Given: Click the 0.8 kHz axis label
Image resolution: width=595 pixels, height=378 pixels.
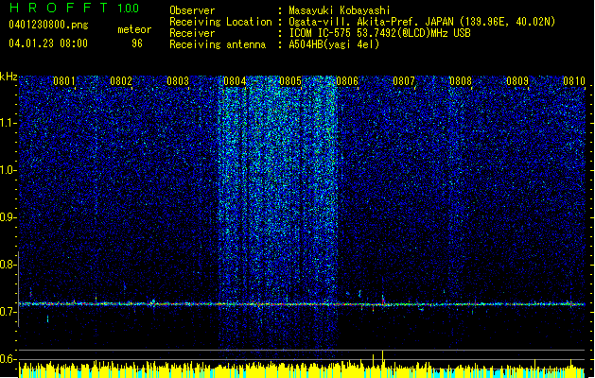Looking at the screenshot, I should click(8, 265).
